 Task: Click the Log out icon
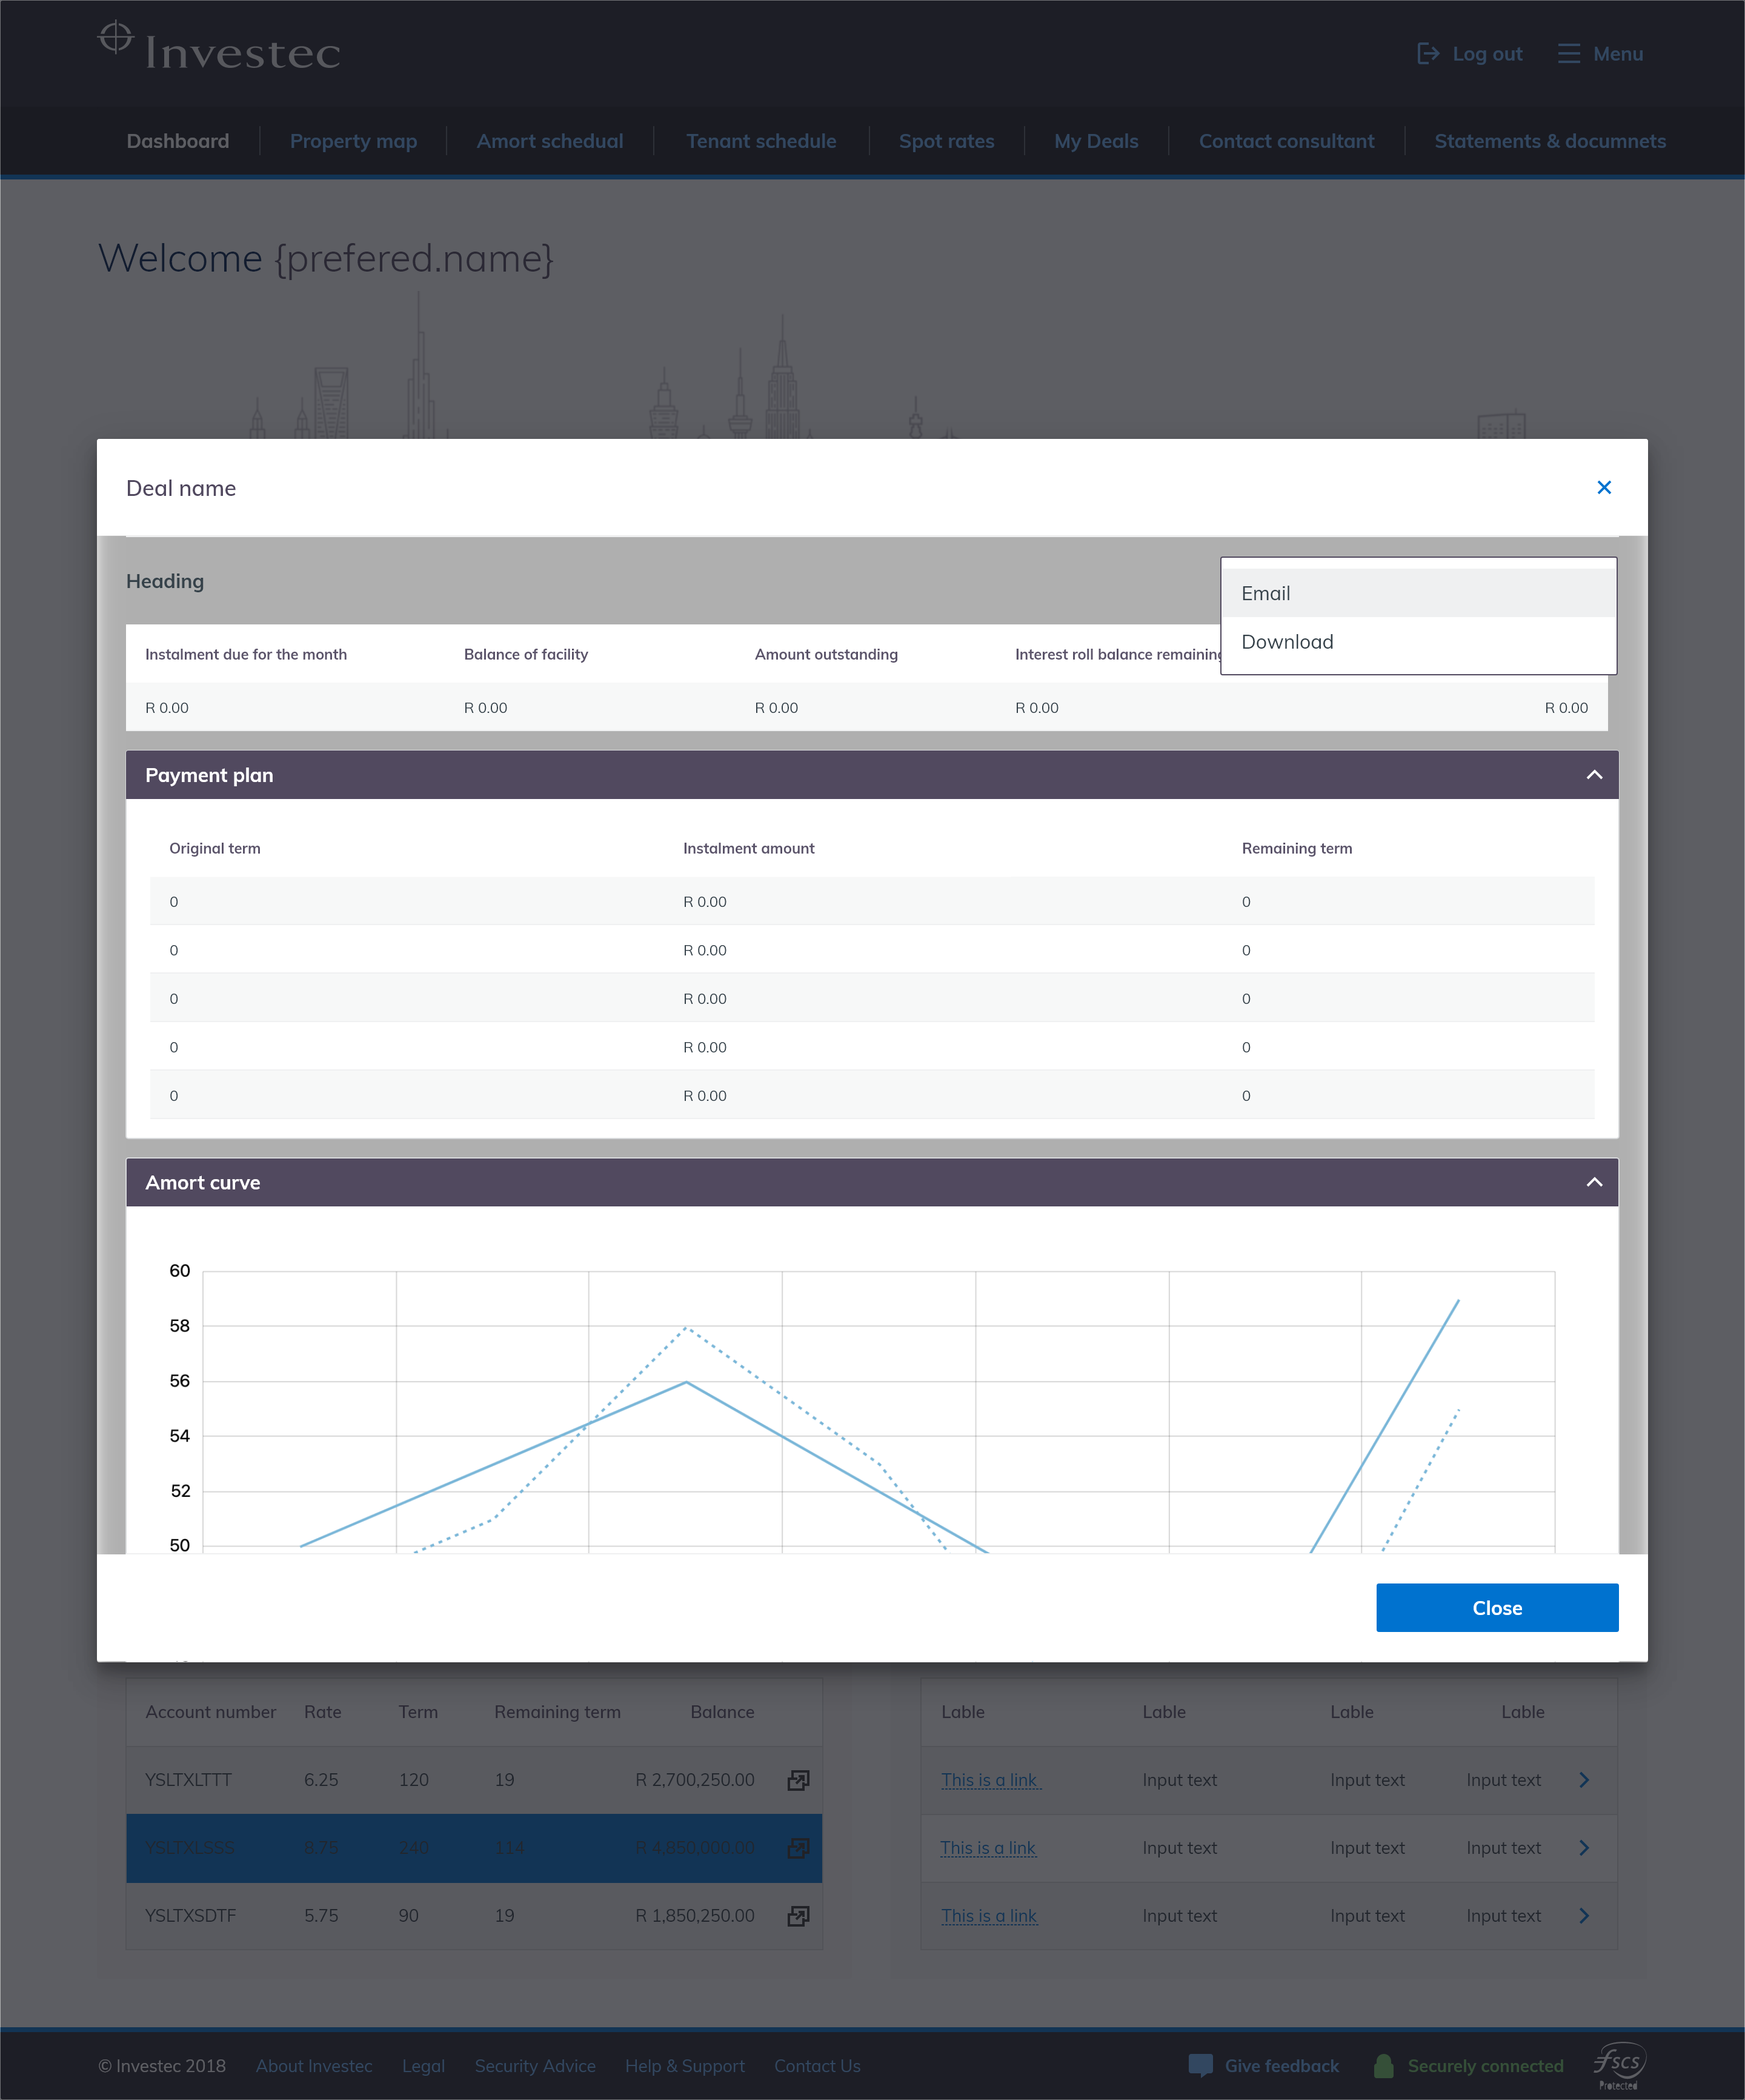(x=1428, y=54)
